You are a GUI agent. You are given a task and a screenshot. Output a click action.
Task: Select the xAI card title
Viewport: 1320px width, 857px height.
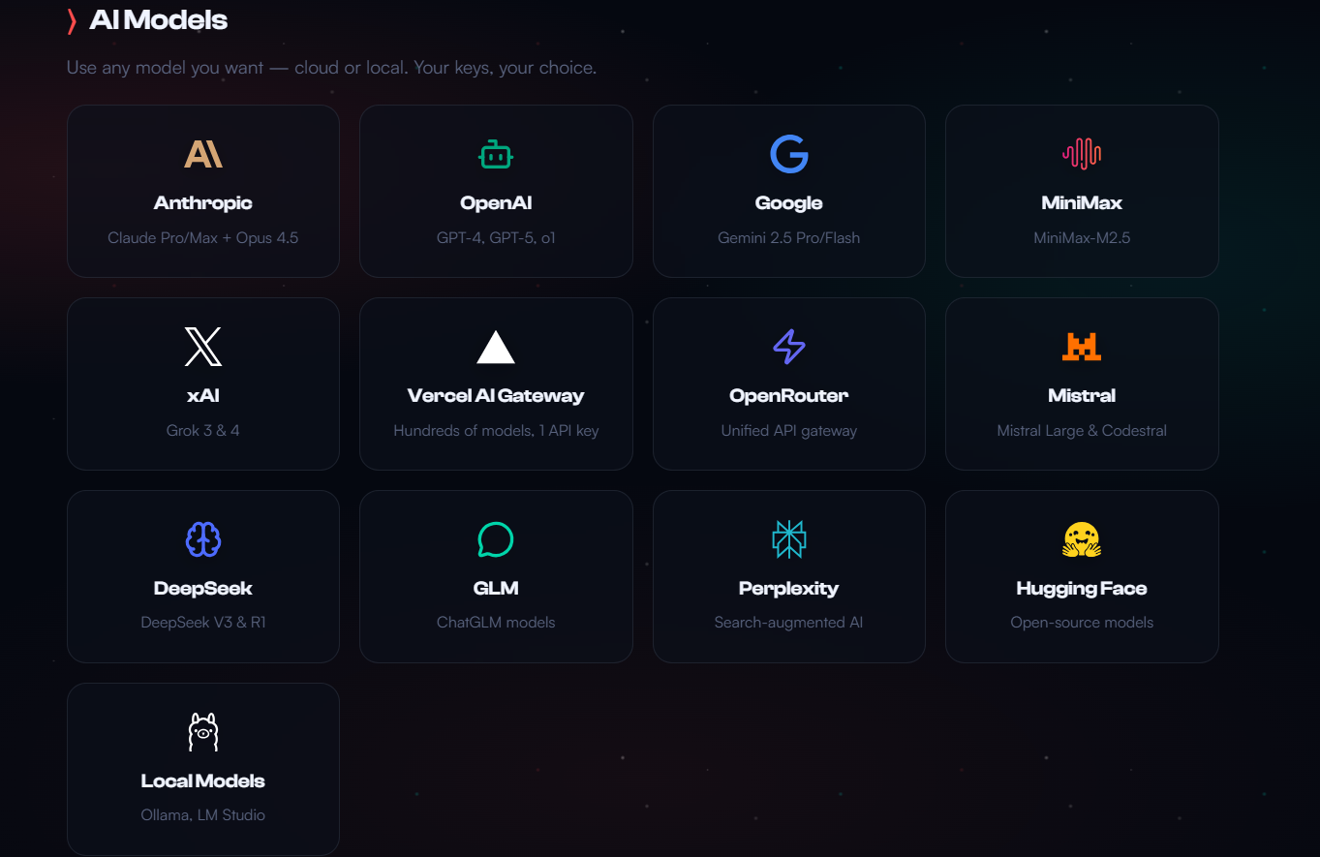pos(203,396)
